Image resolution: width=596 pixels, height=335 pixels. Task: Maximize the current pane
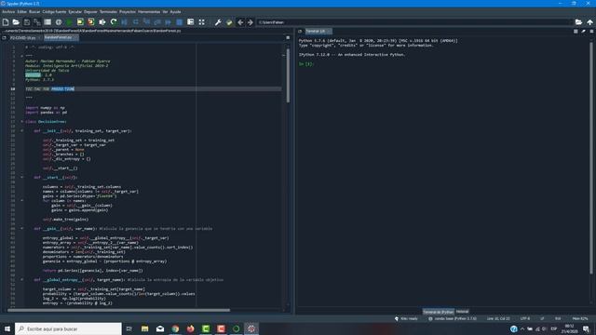click(190, 22)
